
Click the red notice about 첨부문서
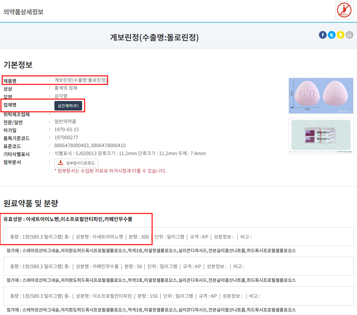(110, 171)
